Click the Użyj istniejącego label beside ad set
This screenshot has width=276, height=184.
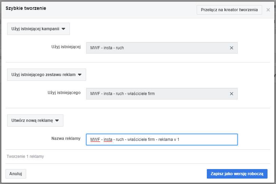pyautogui.click(x=64, y=93)
